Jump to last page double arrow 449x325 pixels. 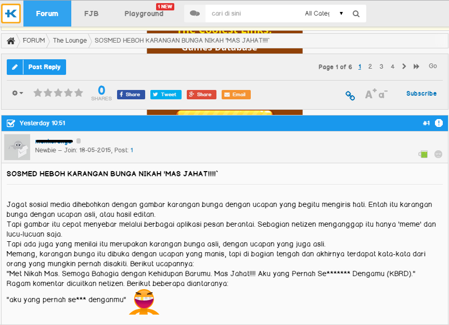[x=416, y=67]
